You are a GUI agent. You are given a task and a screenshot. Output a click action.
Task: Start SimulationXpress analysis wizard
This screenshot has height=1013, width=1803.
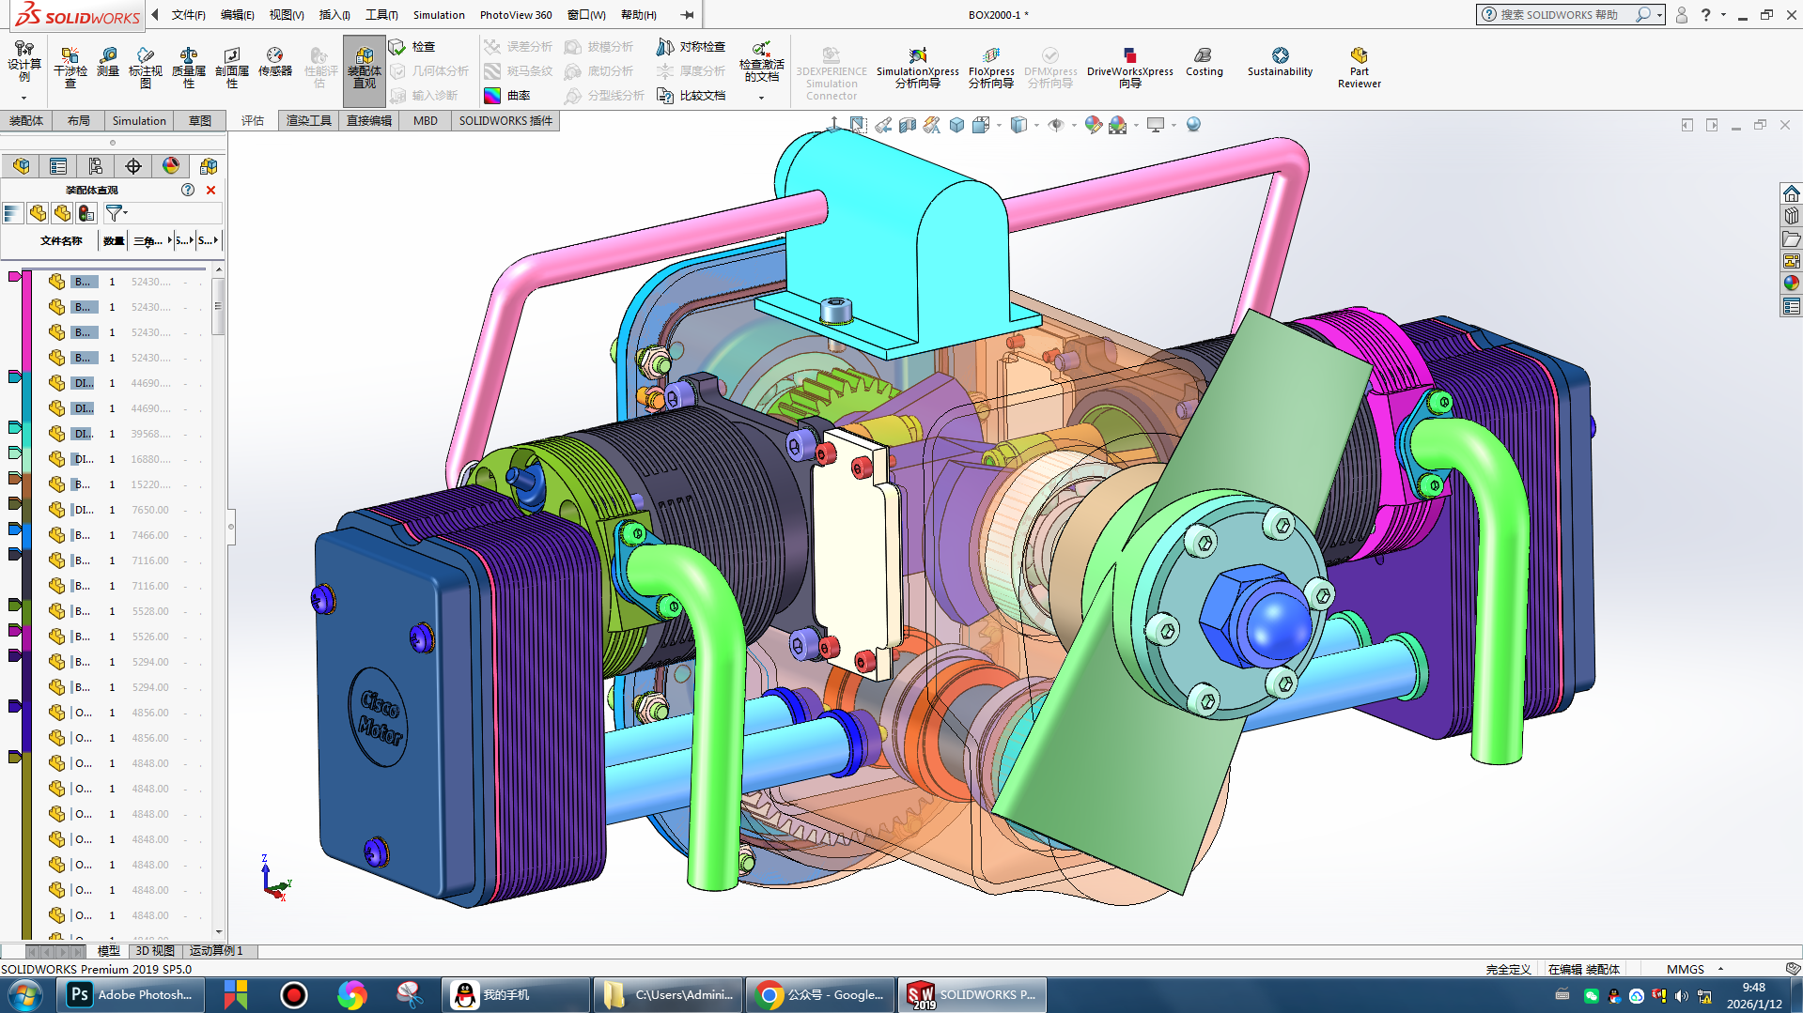coord(917,68)
